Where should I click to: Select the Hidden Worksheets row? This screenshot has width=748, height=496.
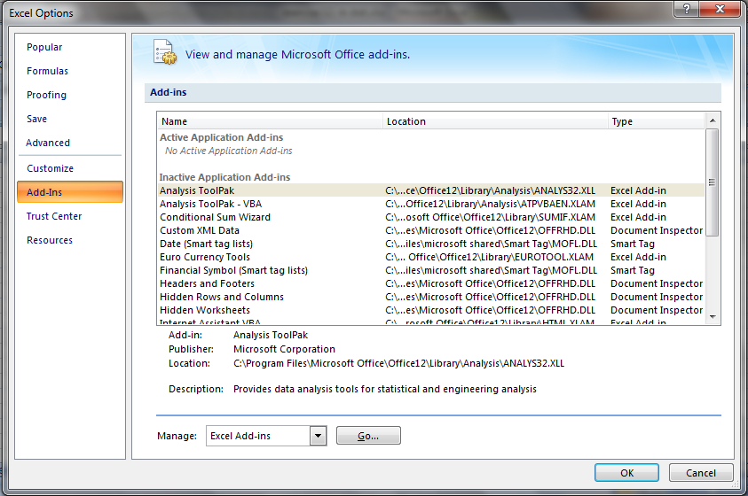click(431, 310)
